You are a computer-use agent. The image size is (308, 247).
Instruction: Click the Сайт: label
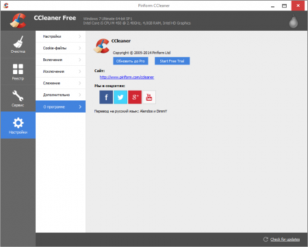click(99, 71)
